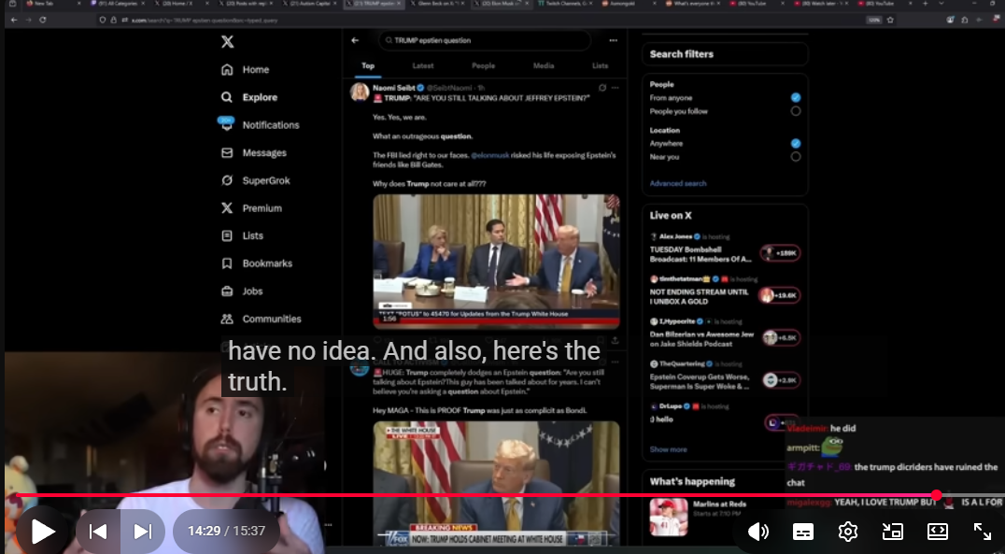Toggle subtitles in the video player
Image resolution: width=1005 pixels, height=554 pixels.
tap(803, 531)
